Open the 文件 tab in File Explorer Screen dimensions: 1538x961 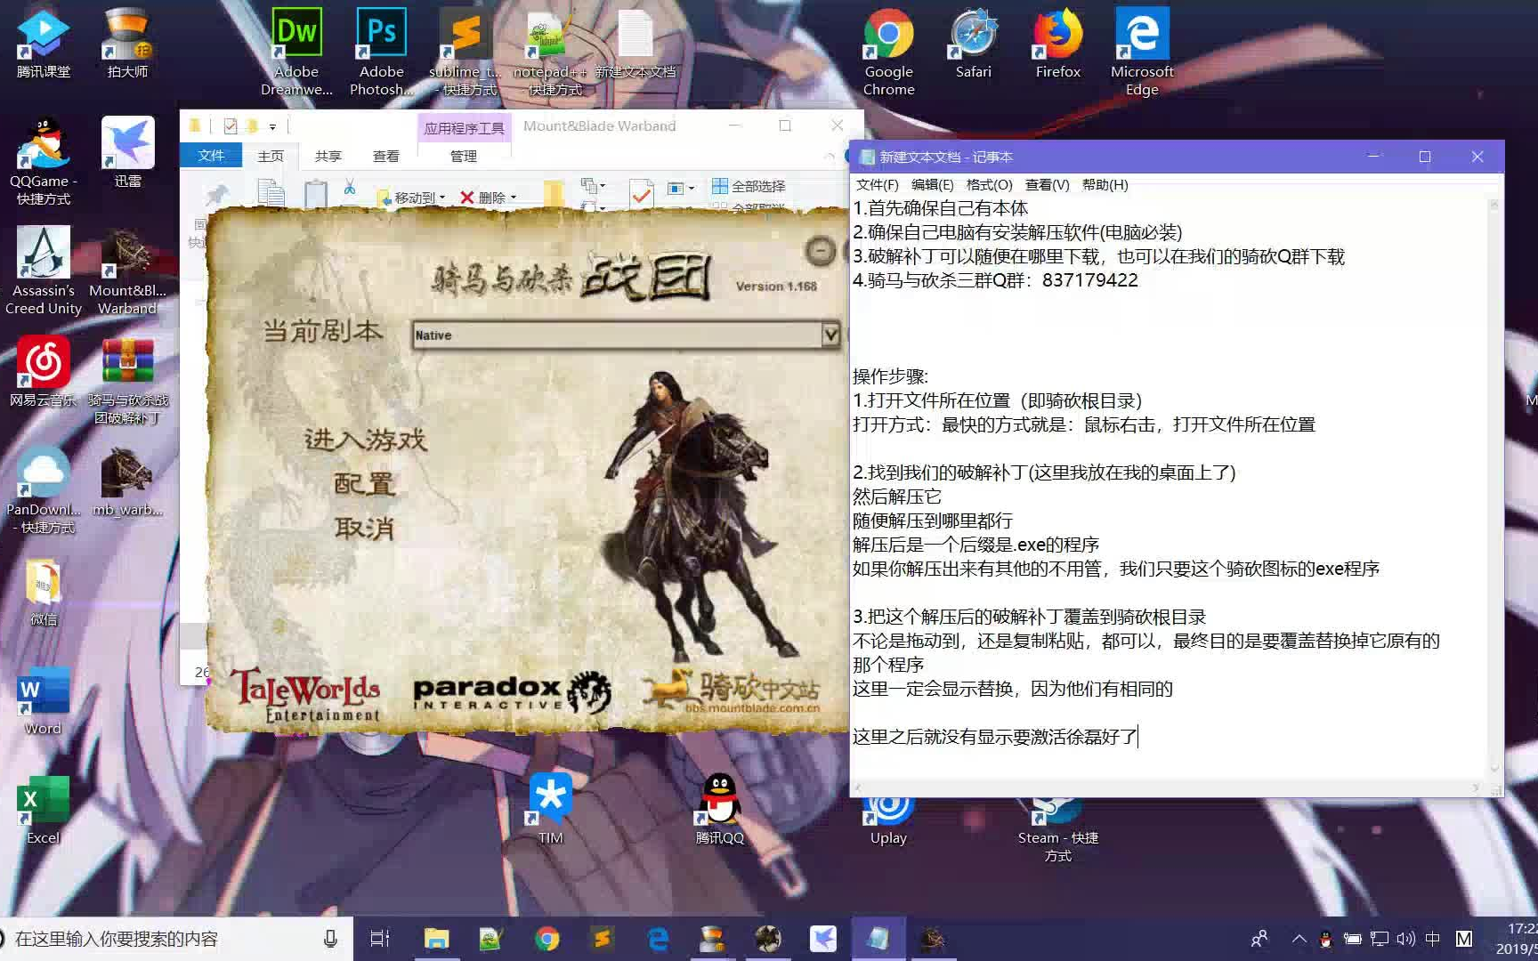[x=211, y=156]
